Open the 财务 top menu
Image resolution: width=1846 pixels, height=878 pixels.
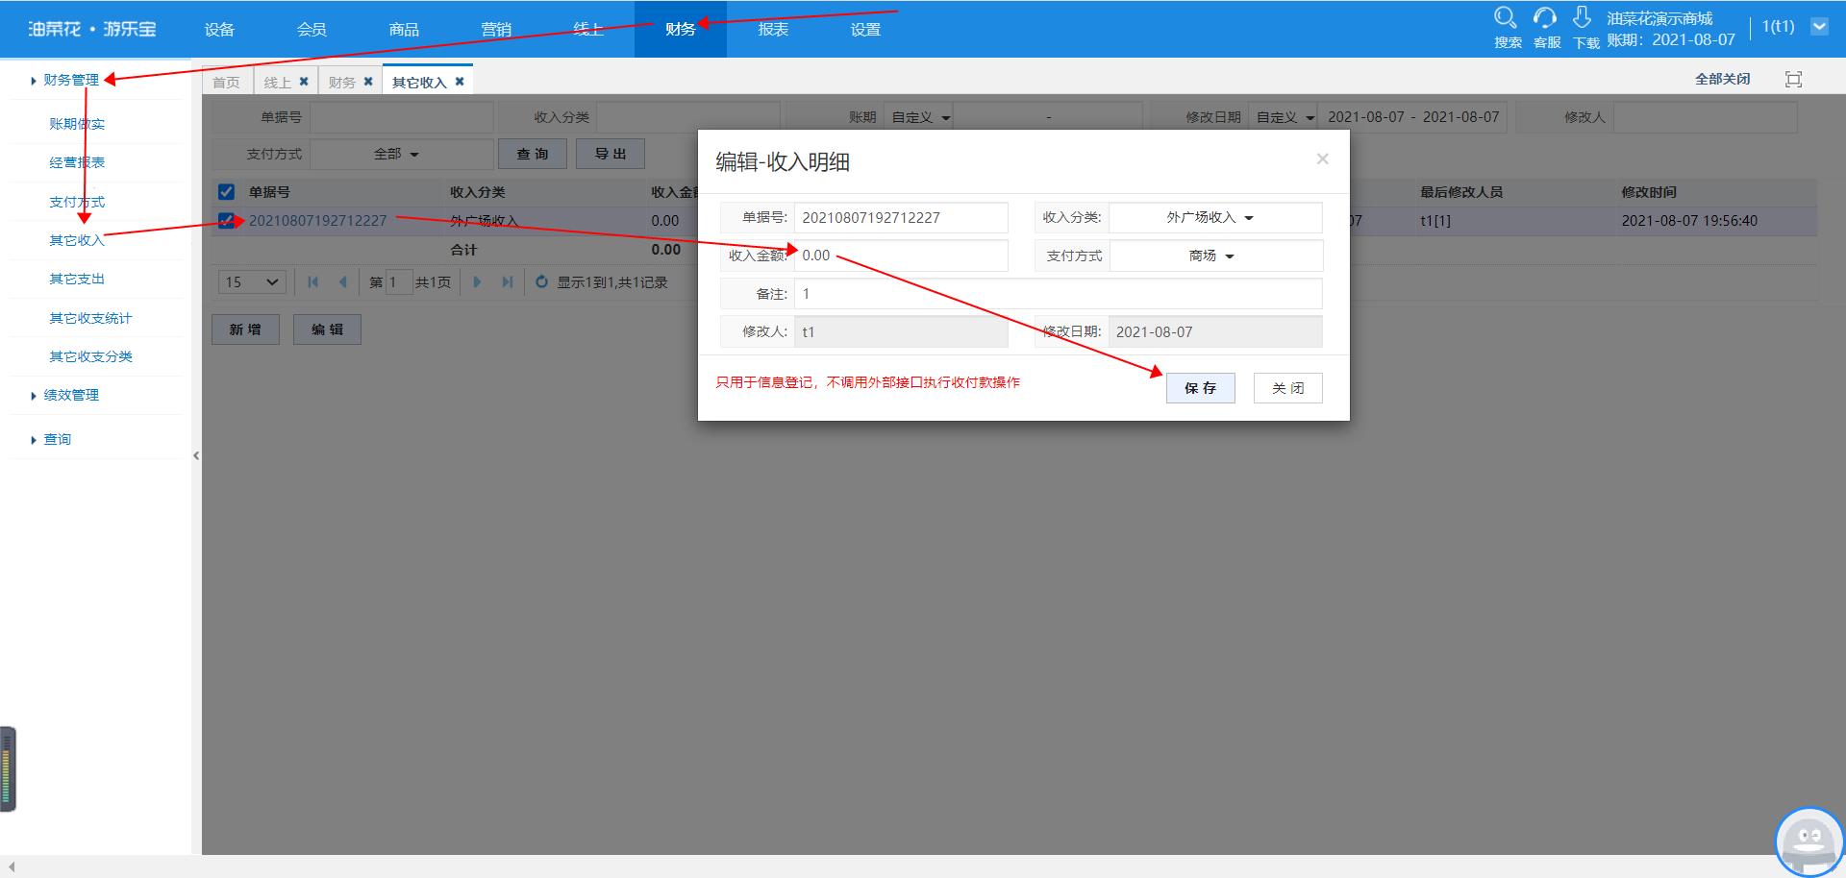click(x=681, y=30)
